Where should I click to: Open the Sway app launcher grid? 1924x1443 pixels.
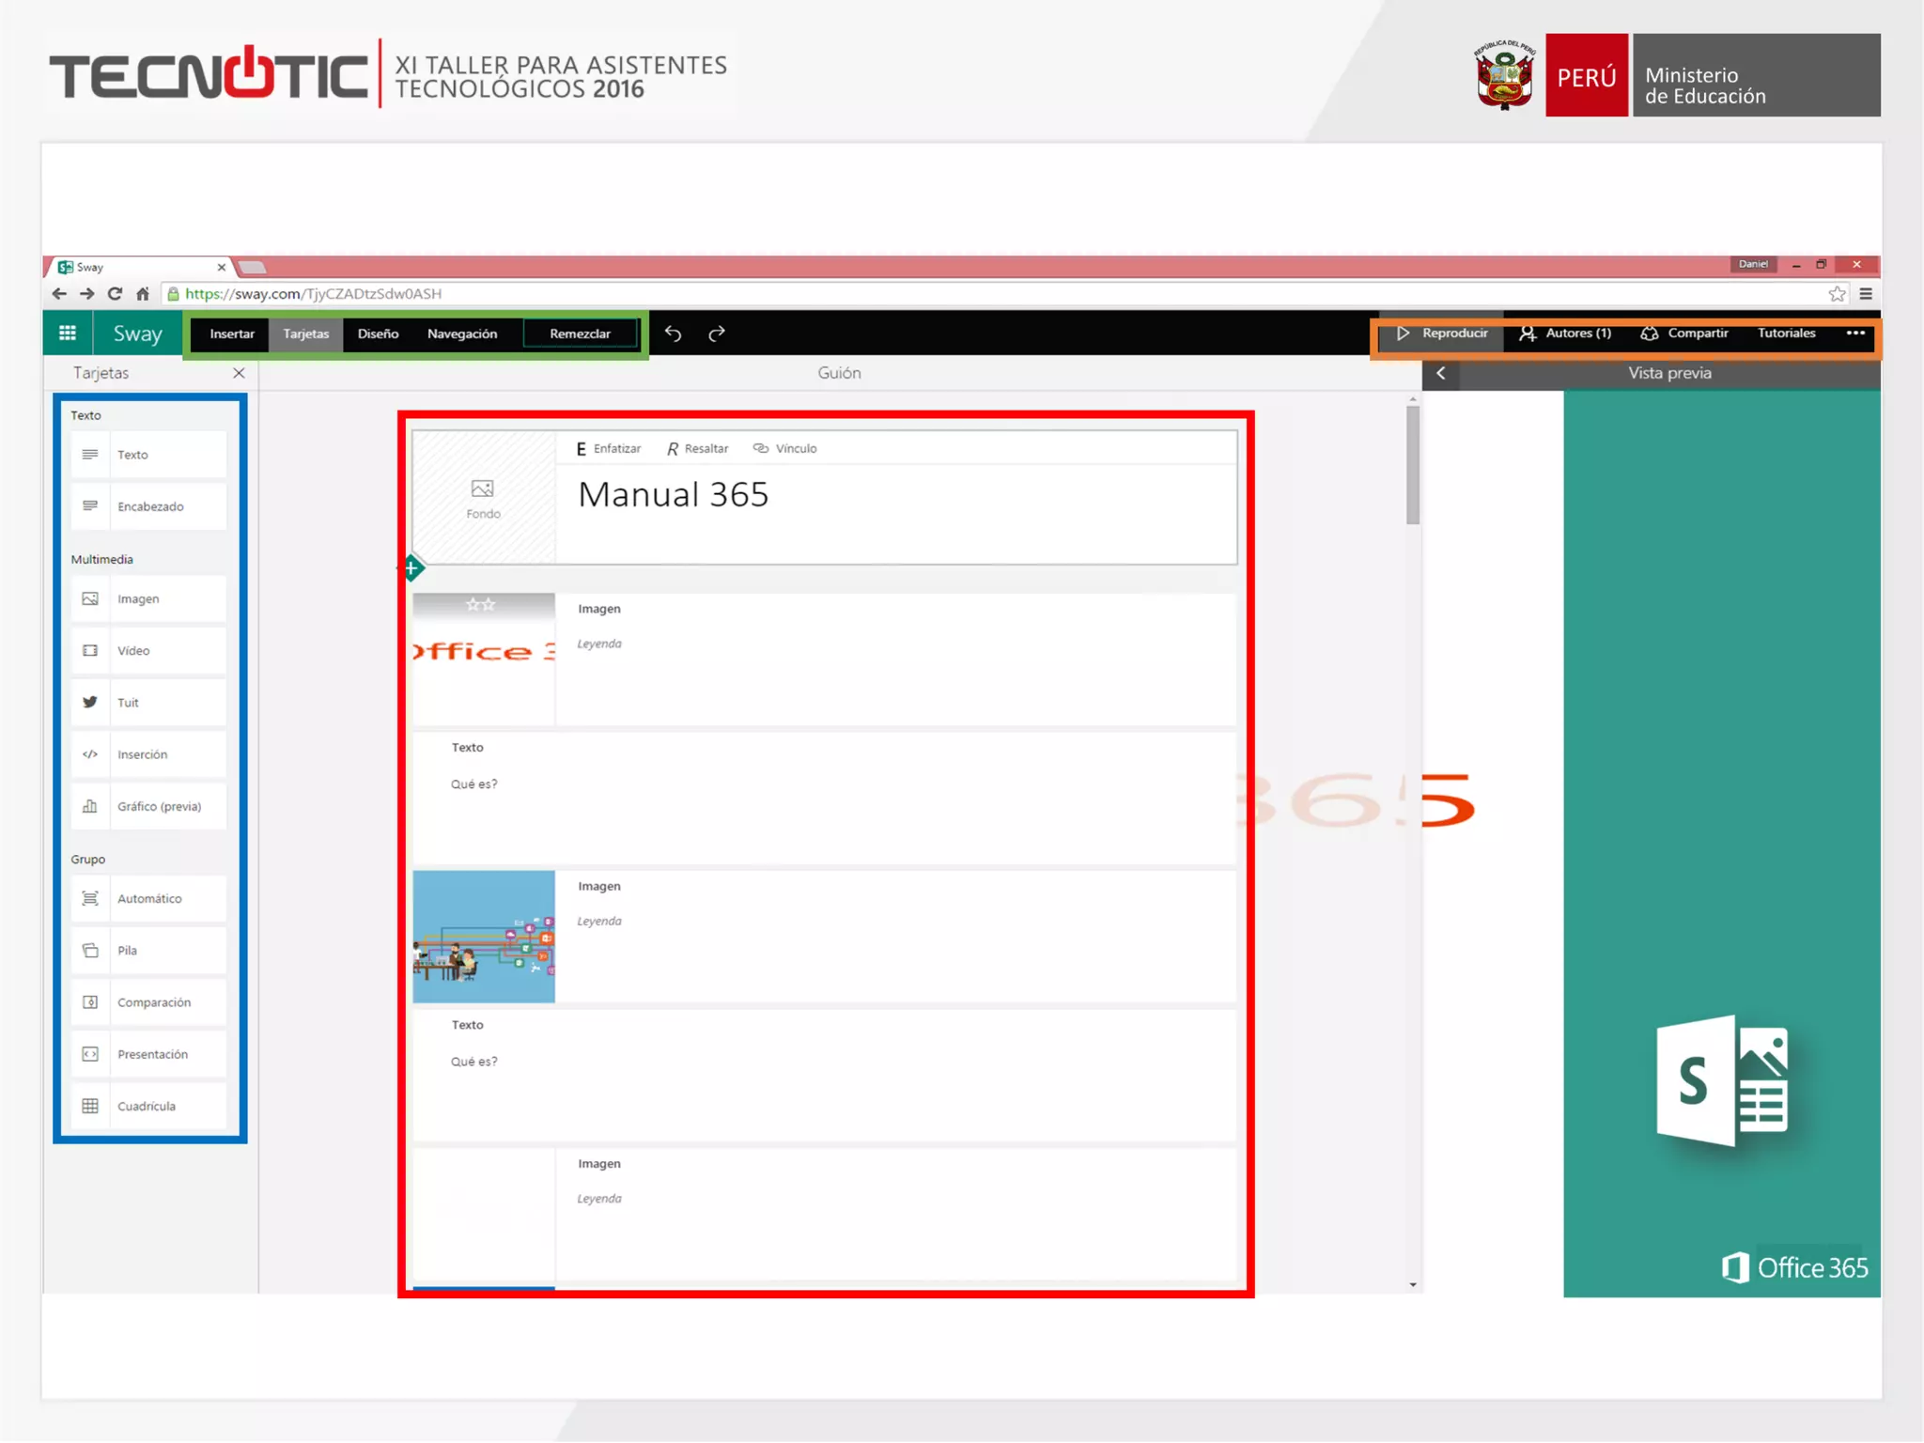[68, 334]
